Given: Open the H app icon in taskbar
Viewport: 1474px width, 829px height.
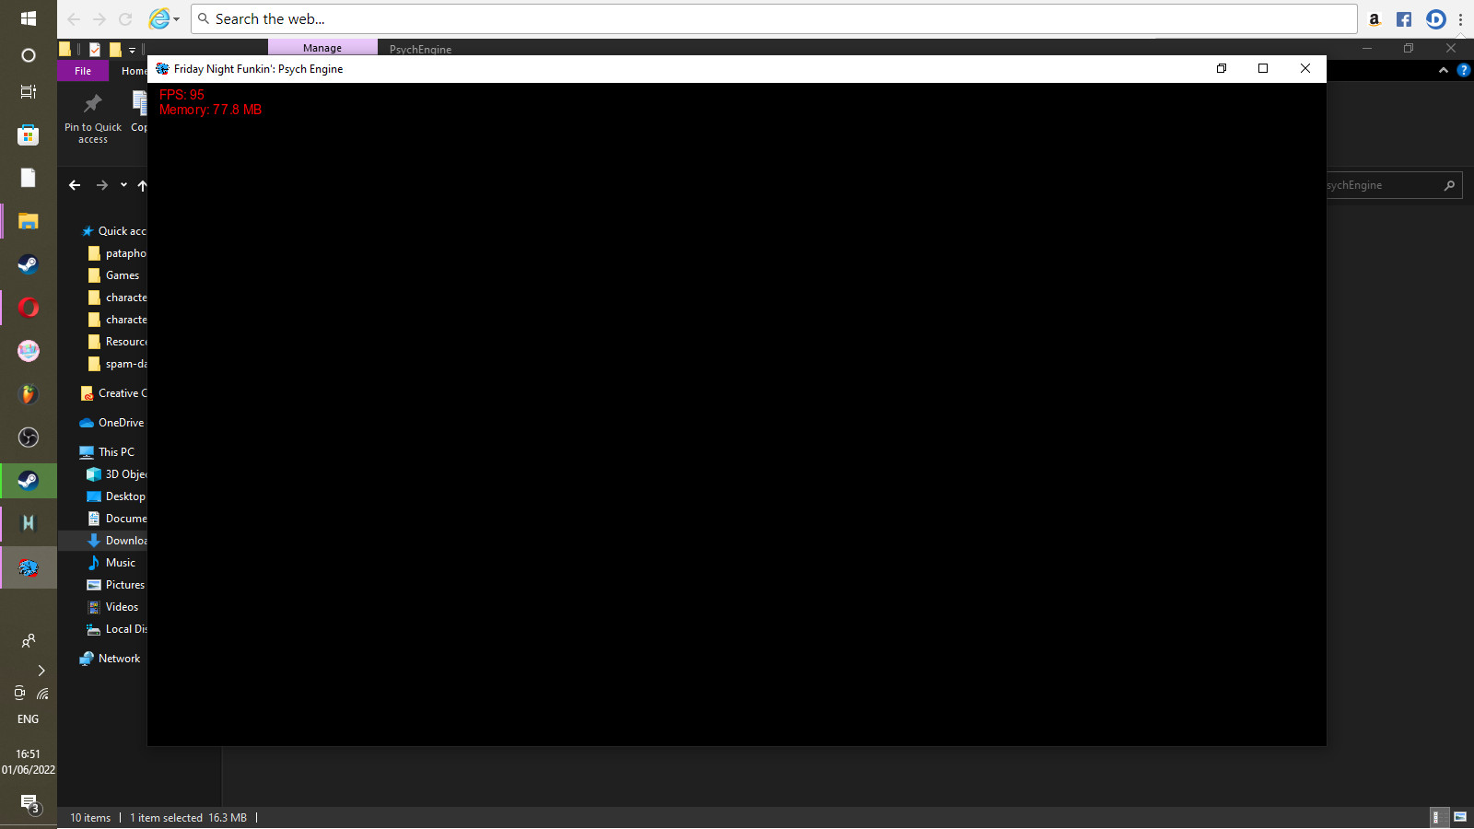Looking at the screenshot, I should (x=28, y=522).
